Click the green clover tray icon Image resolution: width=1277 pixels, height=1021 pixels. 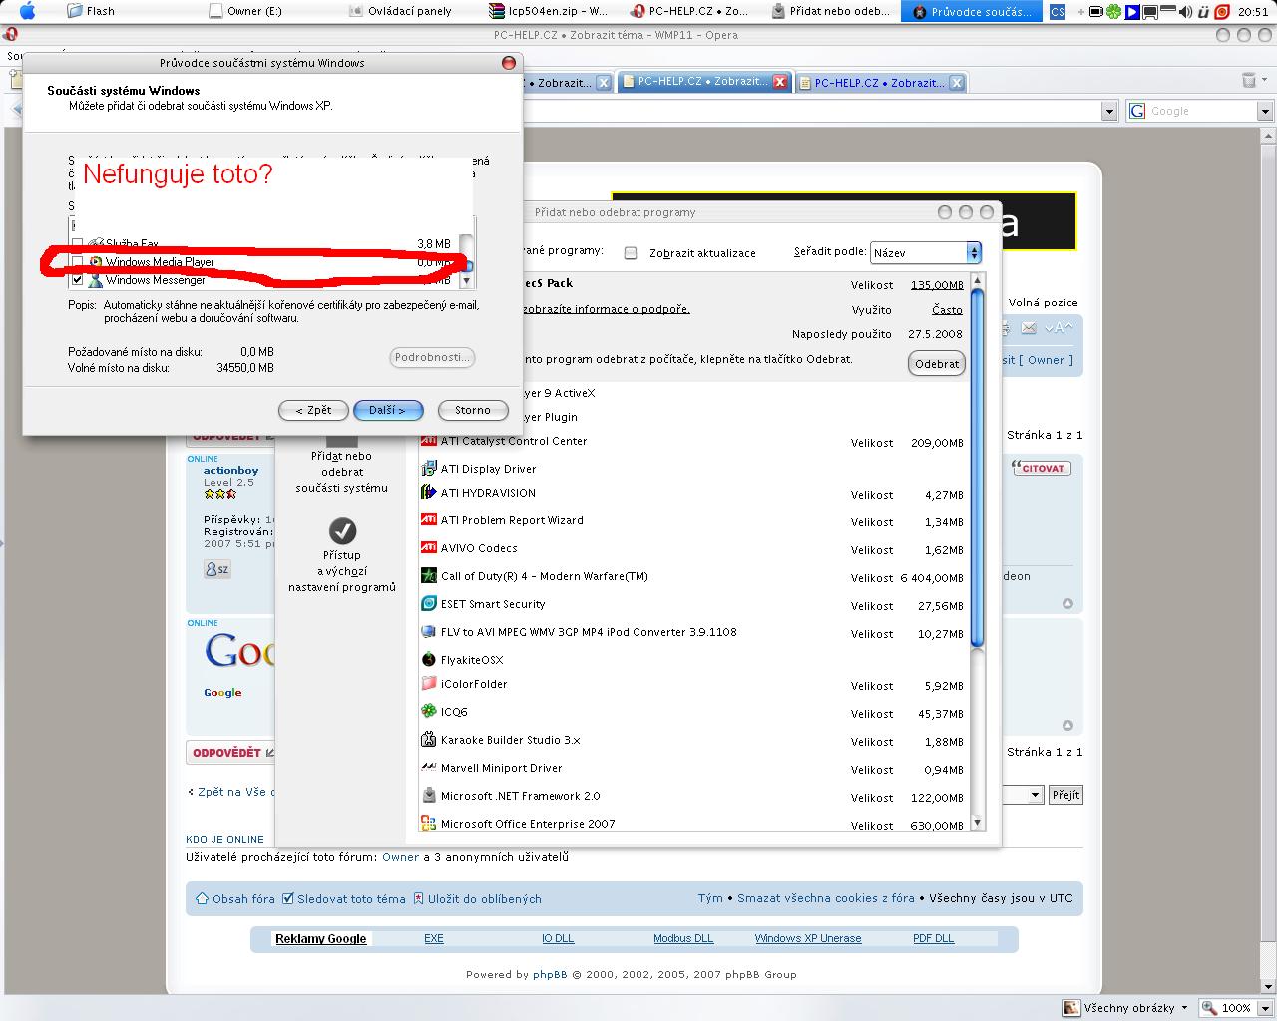pos(1111,12)
